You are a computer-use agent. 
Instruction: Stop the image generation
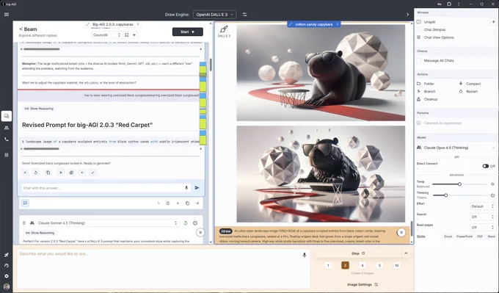[x=358, y=253]
